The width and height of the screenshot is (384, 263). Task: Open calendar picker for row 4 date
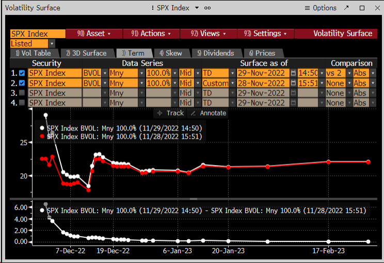coord(293,103)
